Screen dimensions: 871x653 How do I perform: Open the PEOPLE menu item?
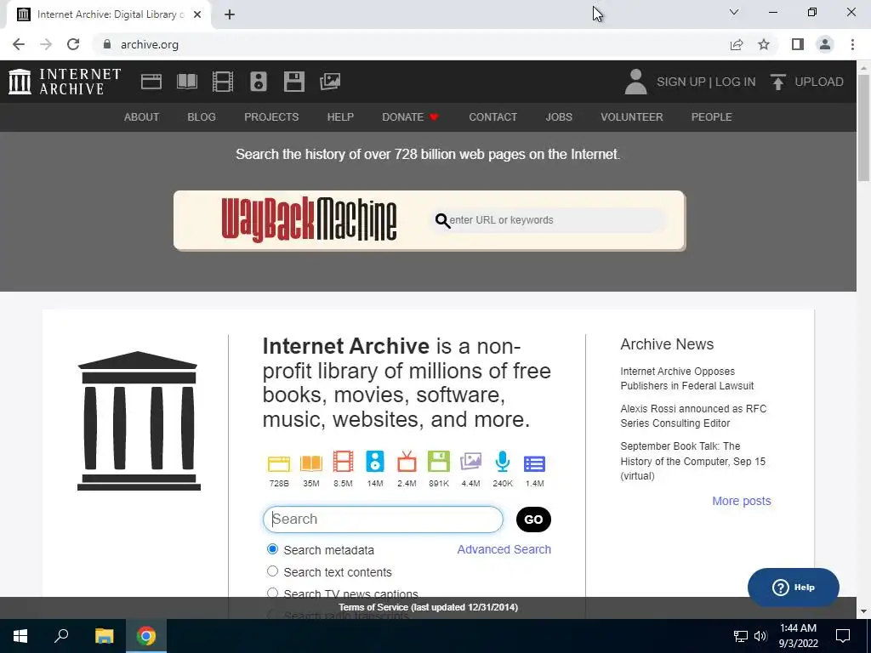[712, 117]
